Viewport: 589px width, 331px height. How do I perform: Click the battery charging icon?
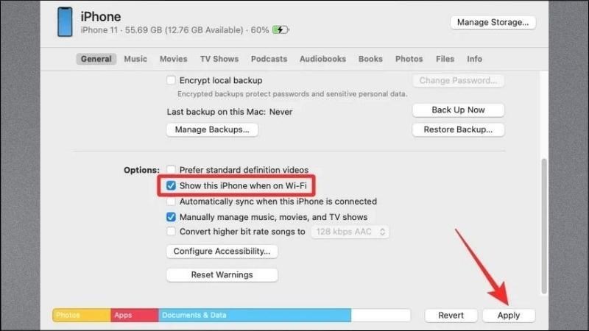point(281,30)
